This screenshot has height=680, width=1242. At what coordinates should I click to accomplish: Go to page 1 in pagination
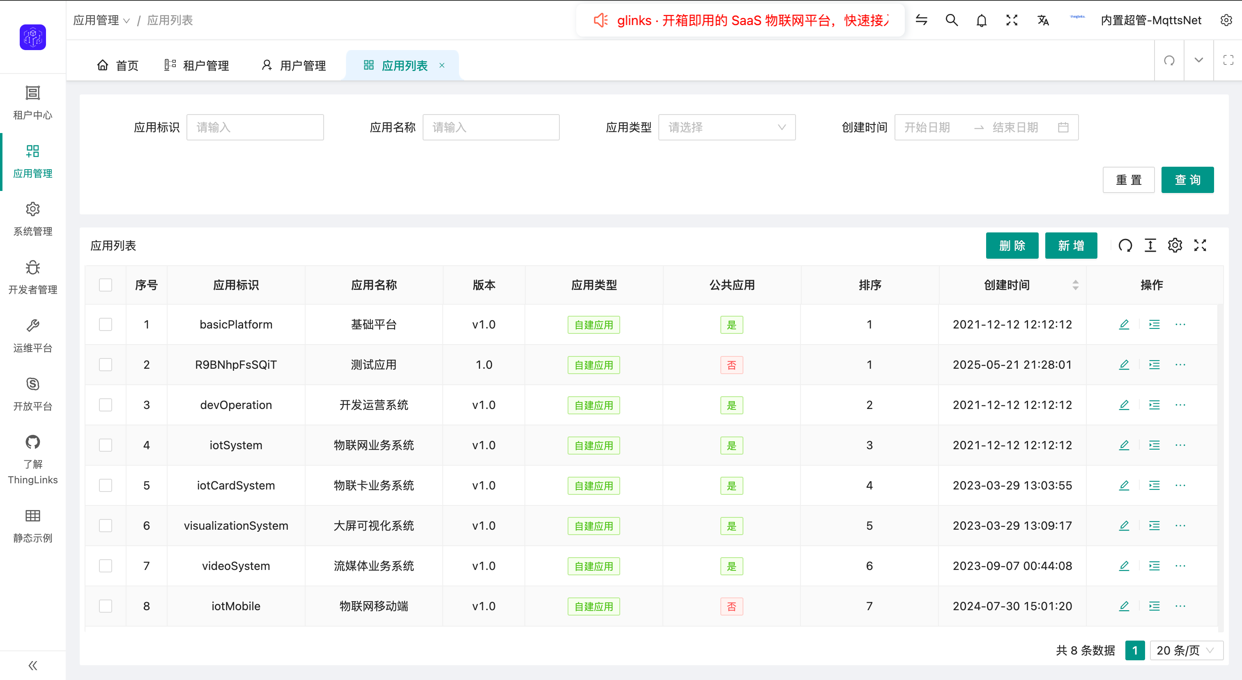pos(1135,650)
